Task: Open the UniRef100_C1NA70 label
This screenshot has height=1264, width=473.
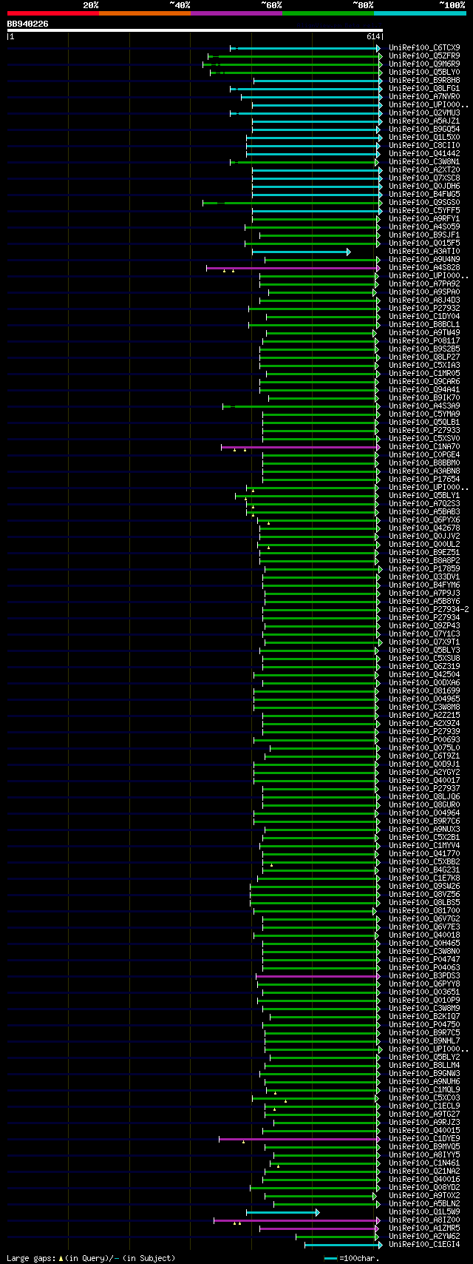Action: 424,447
